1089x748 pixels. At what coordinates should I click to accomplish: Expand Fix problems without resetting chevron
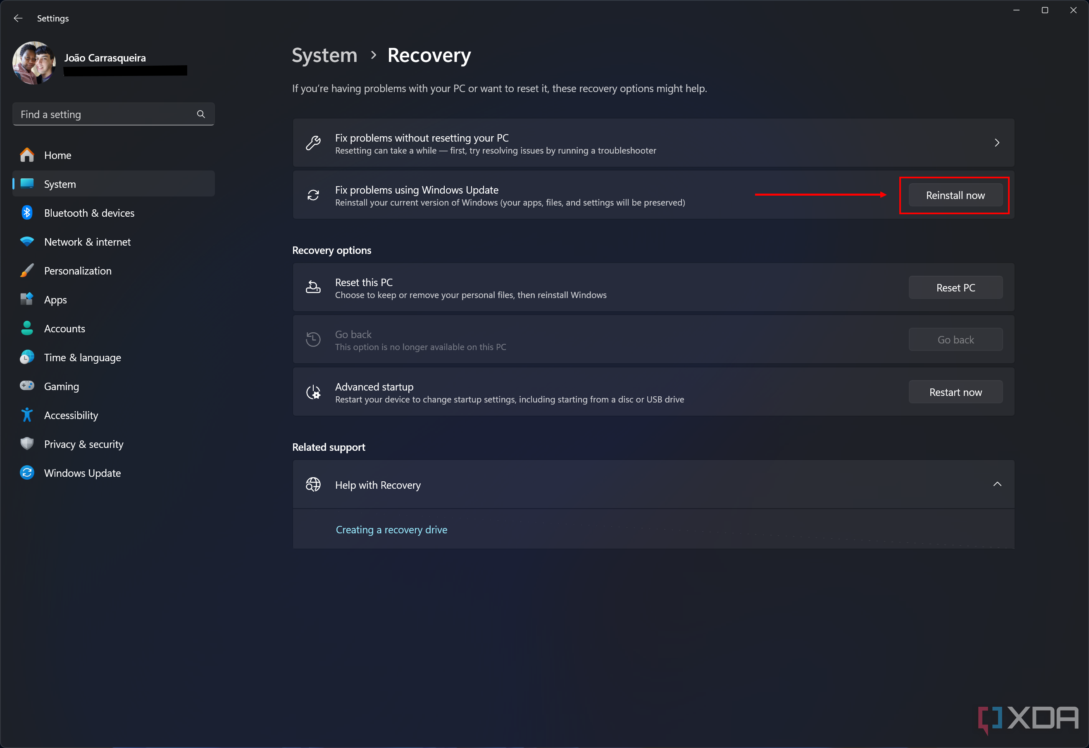(997, 143)
